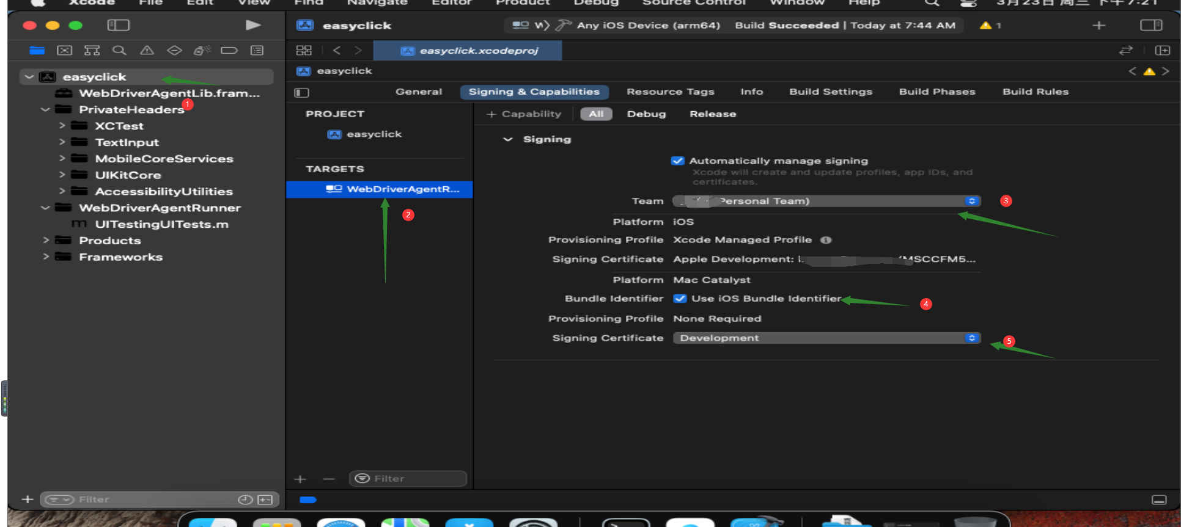
Task: Toggle recent files filter clock icon
Action: tap(245, 500)
